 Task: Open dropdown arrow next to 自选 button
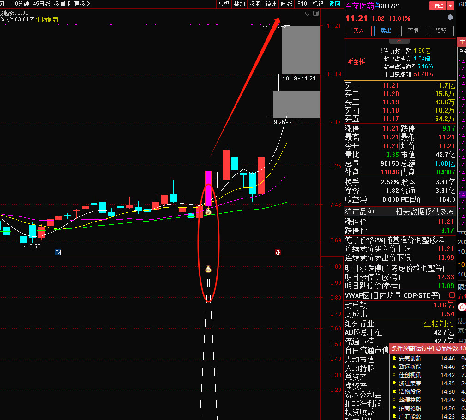pyautogui.click(x=450, y=6)
